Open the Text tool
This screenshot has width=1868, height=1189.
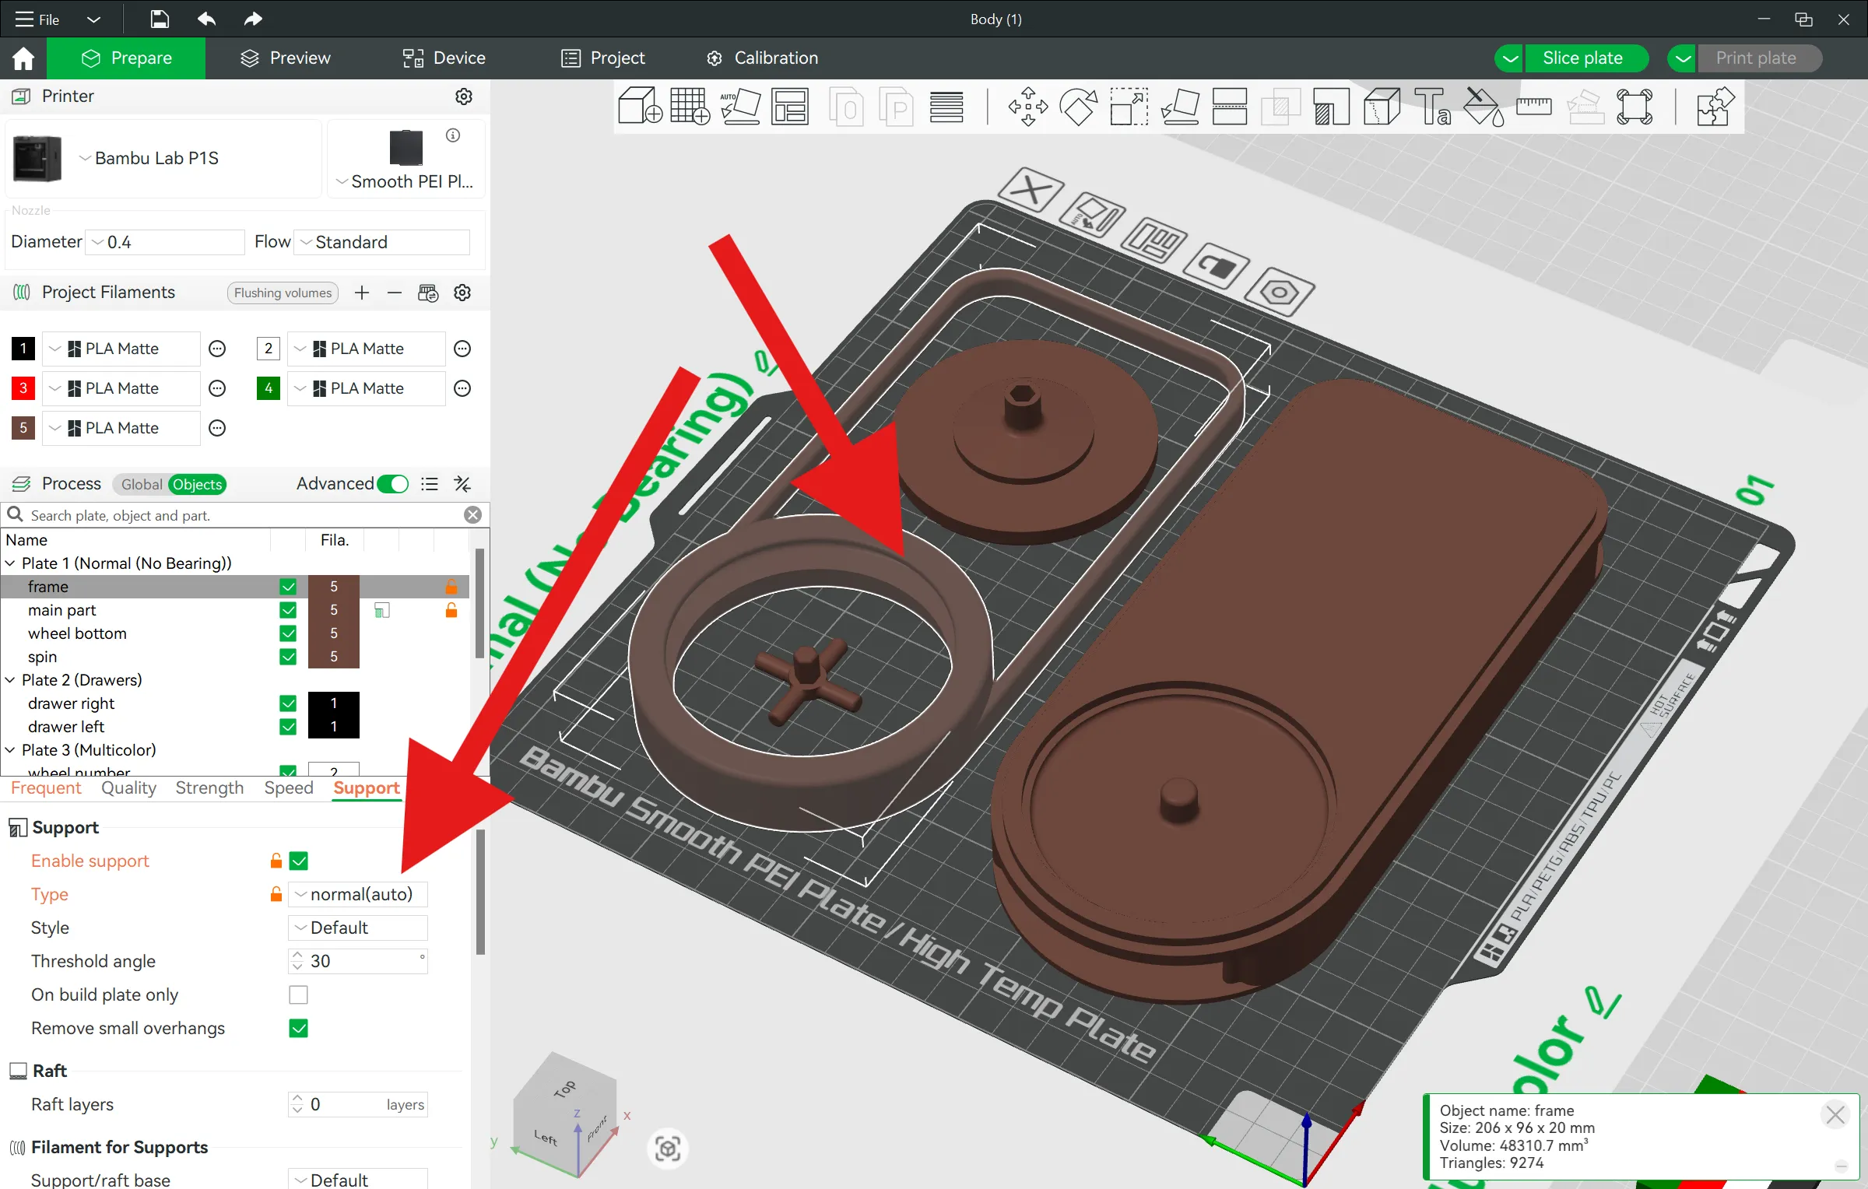[1432, 107]
